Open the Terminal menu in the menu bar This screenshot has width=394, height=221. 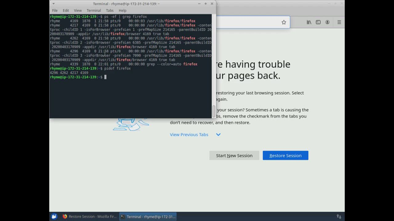click(x=94, y=10)
